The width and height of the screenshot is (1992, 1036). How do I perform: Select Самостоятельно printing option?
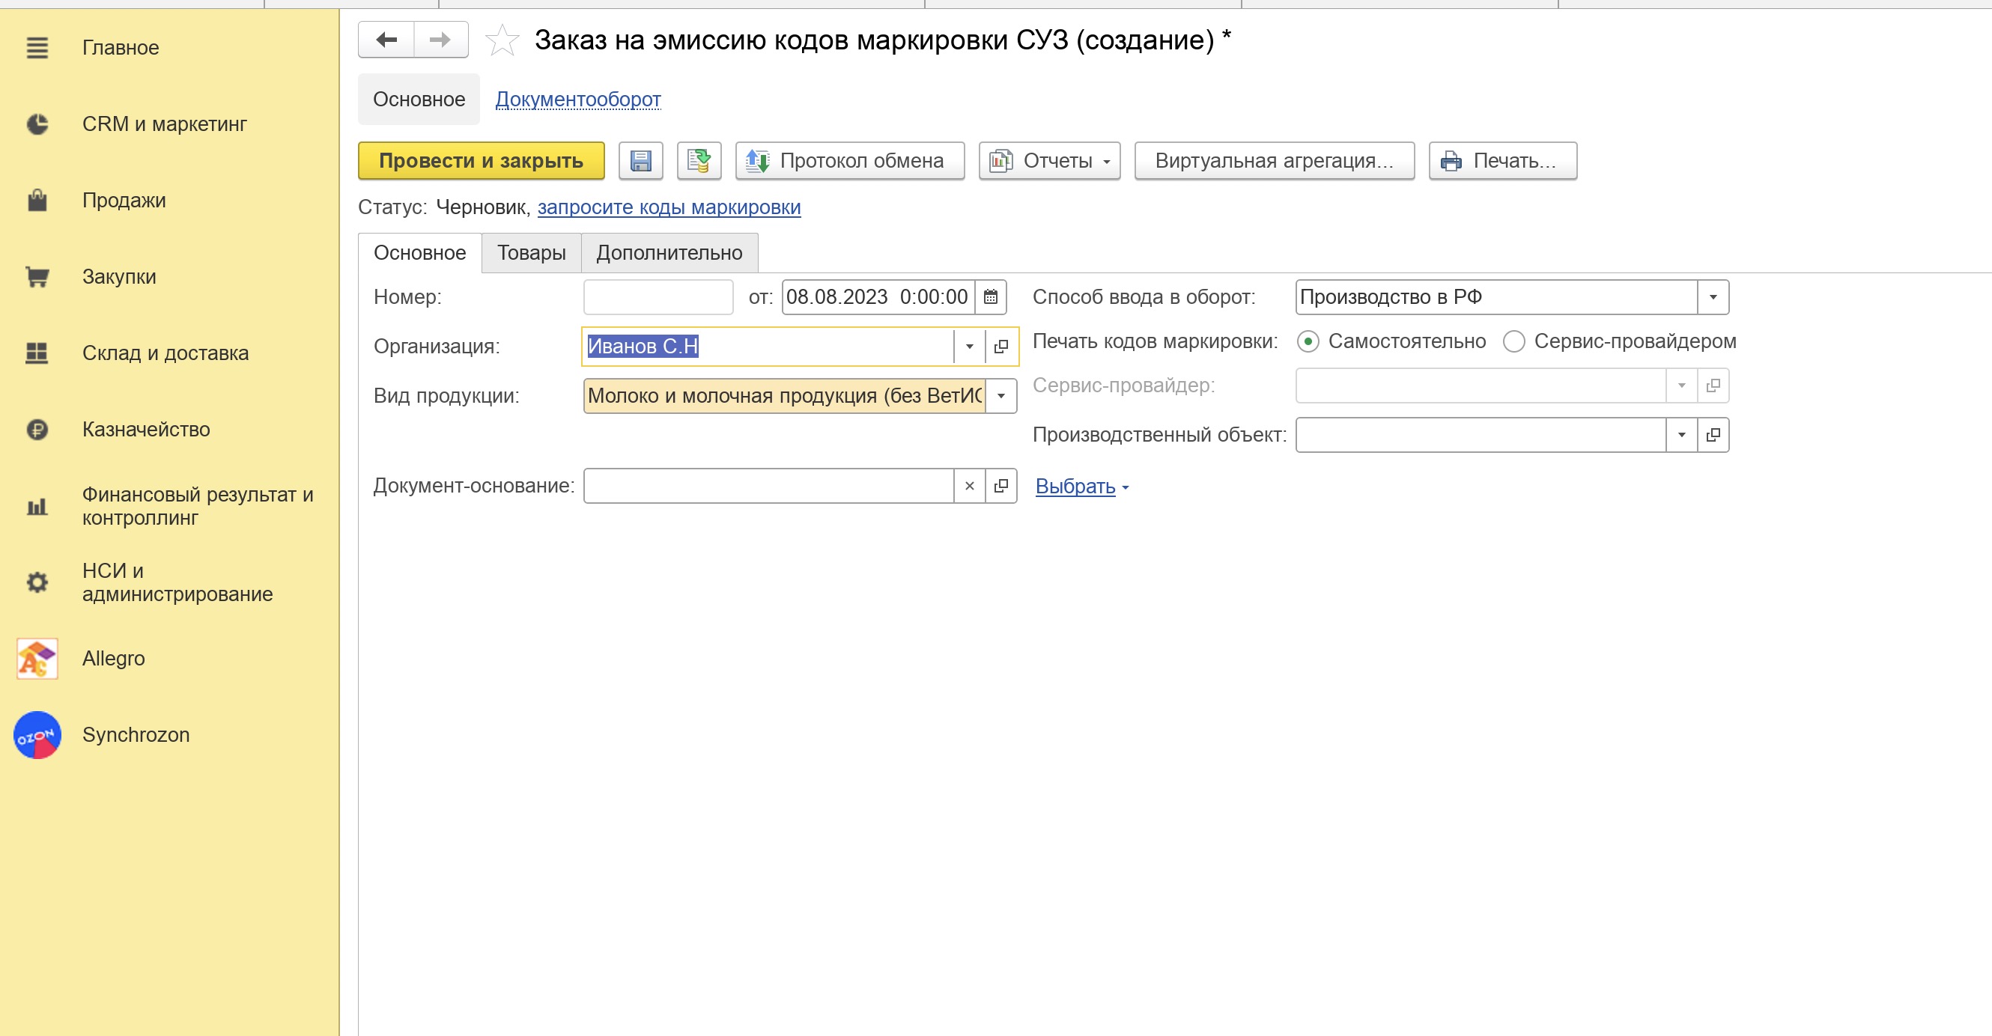coord(1391,342)
